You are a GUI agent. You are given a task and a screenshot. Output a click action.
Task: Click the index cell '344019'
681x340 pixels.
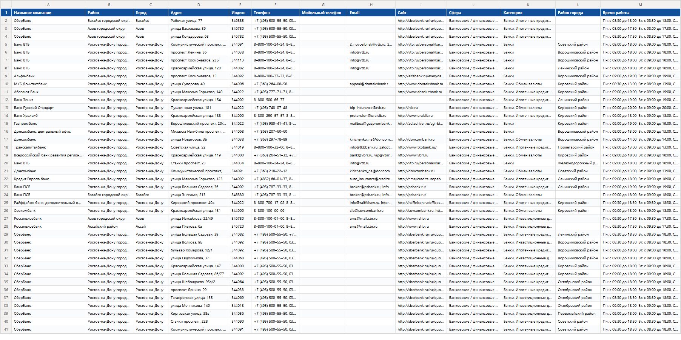(x=240, y=147)
